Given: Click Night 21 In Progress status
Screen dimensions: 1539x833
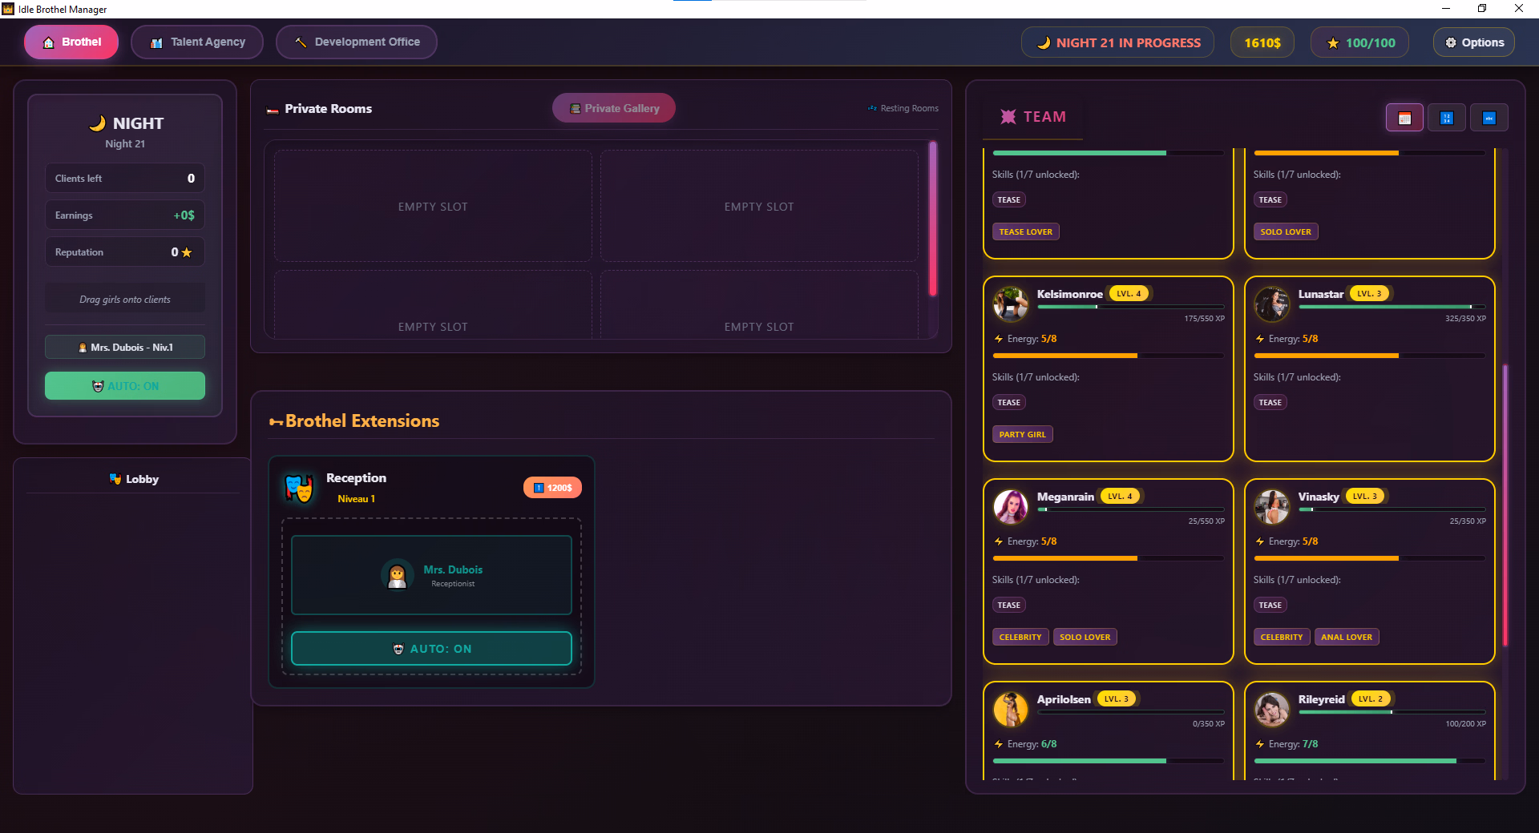Looking at the screenshot, I should [1118, 42].
